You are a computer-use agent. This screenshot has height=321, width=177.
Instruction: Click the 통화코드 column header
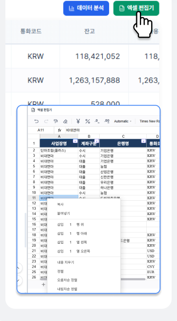click(31, 31)
